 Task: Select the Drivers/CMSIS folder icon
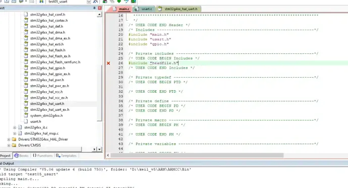[x=14, y=145]
